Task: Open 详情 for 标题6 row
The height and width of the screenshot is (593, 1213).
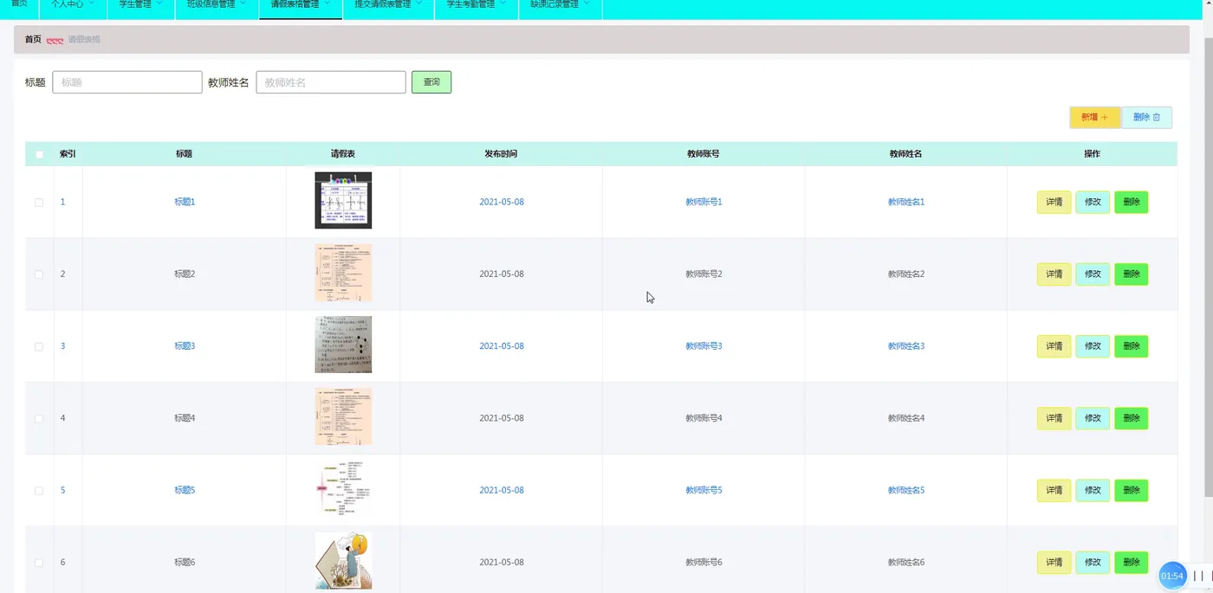Action: pos(1054,563)
